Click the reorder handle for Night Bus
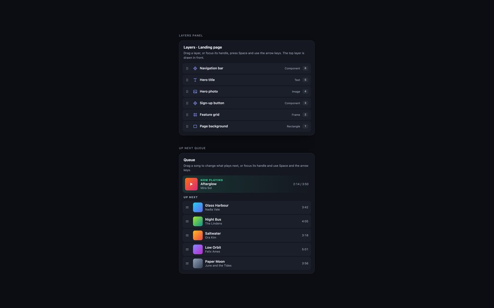Screen dimensions: 494x308 tap(187, 221)
